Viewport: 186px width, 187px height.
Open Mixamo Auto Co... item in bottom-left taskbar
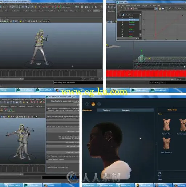13,185
